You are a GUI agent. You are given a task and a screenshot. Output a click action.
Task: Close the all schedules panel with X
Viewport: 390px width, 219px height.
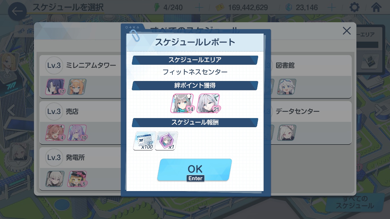[347, 31]
